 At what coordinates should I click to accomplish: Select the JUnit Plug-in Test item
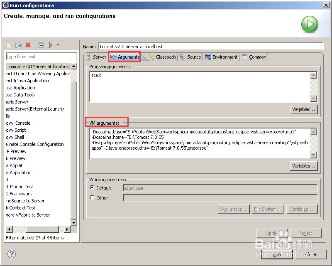click(20, 187)
